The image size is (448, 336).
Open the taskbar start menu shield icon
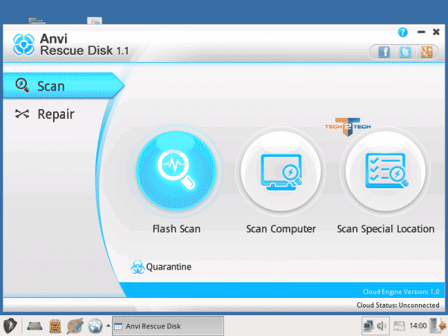(x=10, y=326)
